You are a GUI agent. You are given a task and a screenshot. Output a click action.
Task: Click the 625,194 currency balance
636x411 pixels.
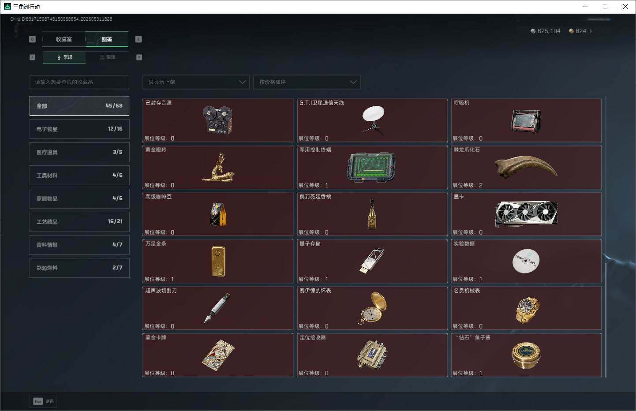(x=546, y=31)
